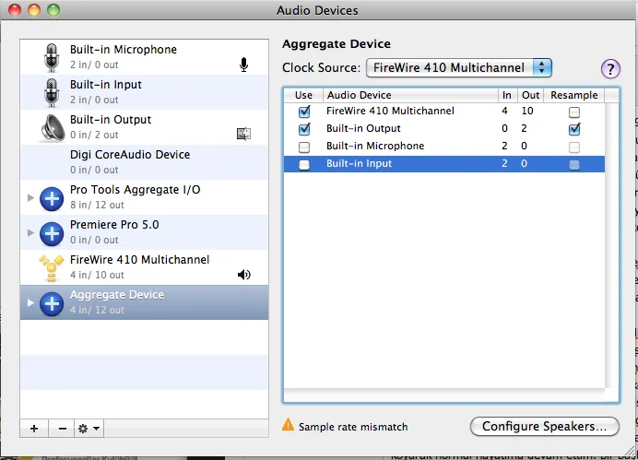Select the Built-in Microphone device icon
This screenshot has width=638, height=460.
coord(52,57)
